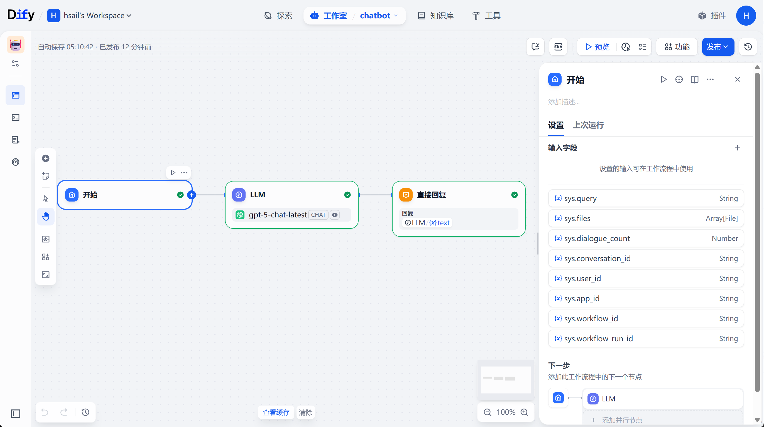764x427 pixels.
Task: Click the blue plus handle on start node
Action: pyautogui.click(x=192, y=195)
